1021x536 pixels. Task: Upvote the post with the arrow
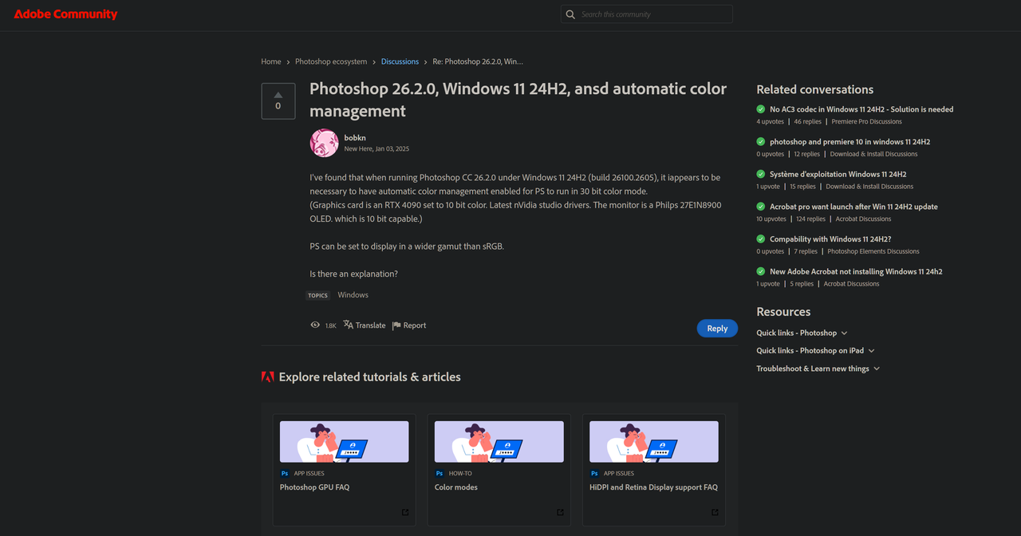[x=278, y=94]
